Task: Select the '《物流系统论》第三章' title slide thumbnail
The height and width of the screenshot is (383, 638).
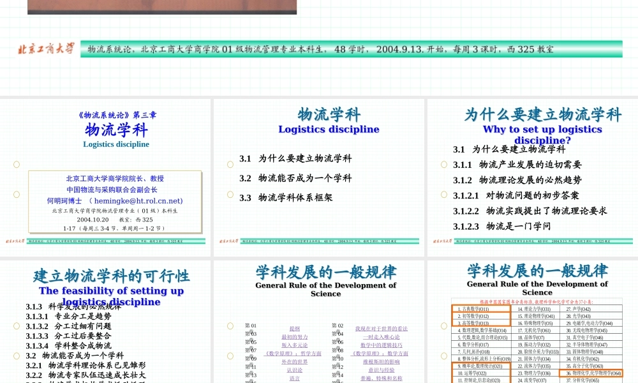Action: pos(105,177)
